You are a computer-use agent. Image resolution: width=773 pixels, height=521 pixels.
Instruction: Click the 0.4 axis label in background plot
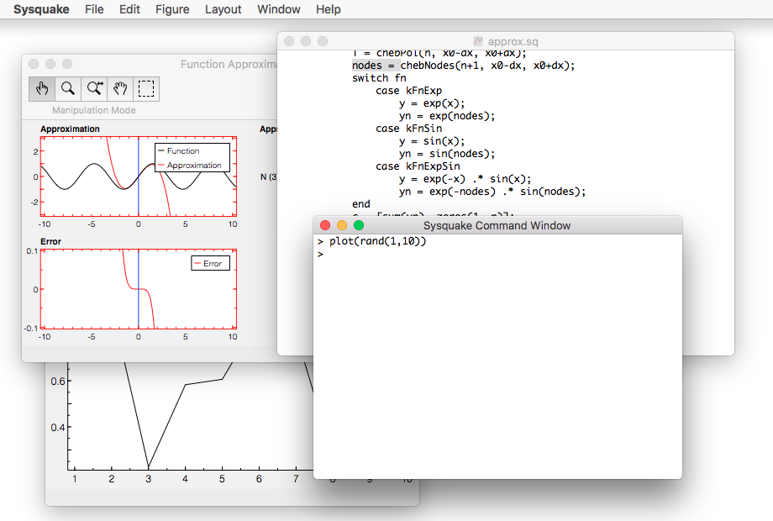click(58, 428)
